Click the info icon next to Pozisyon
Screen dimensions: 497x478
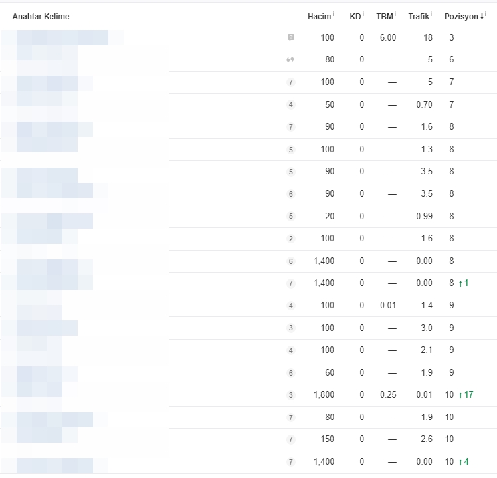(486, 14)
